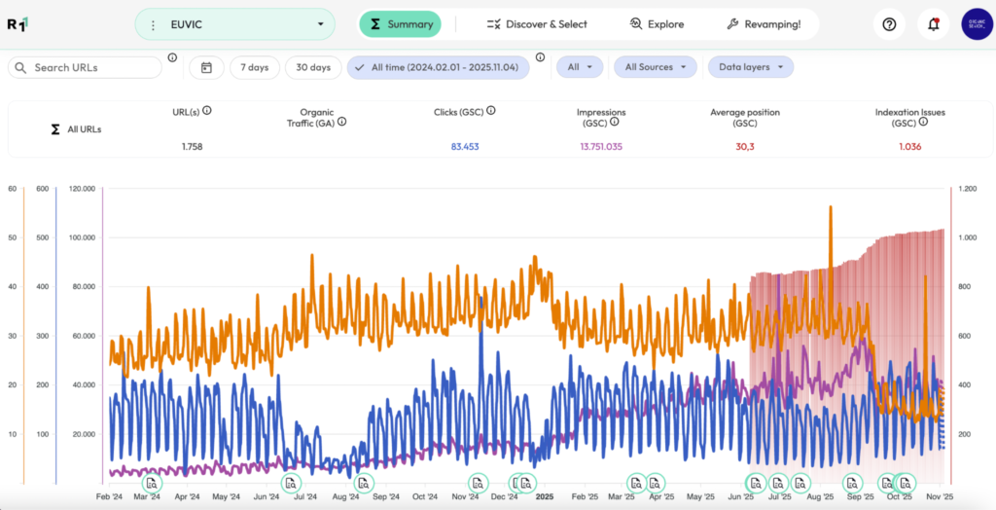Open the help question mark icon

click(x=888, y=24)
